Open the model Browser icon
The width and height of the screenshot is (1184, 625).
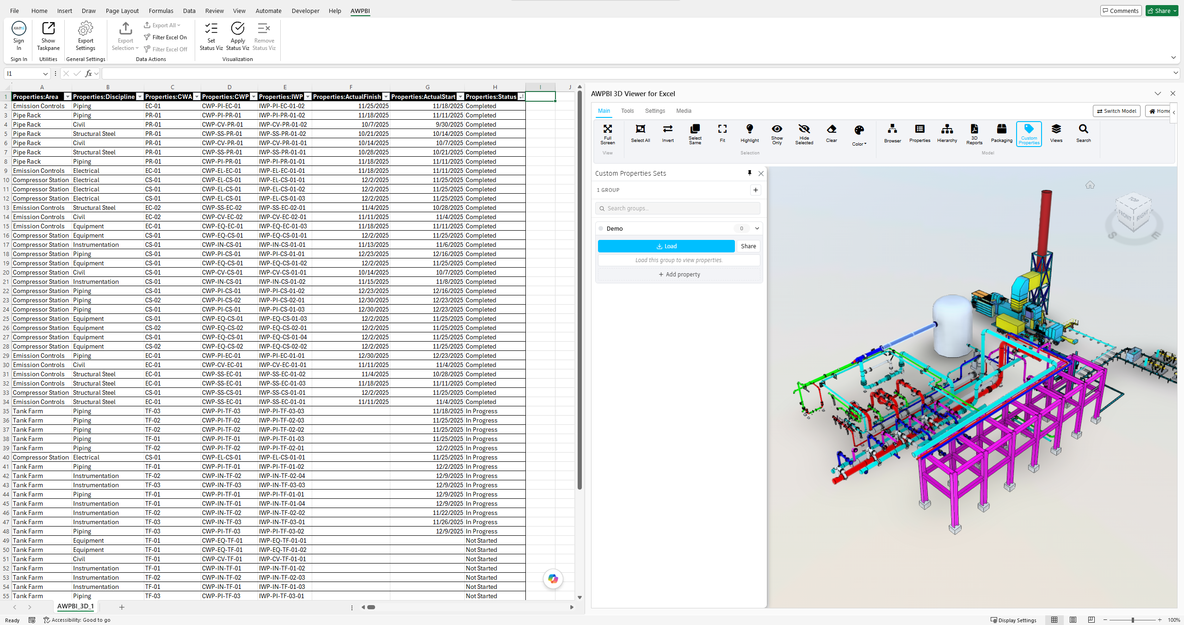(893, 129)
